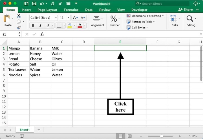This screenshot has width=203, height=139.
Task: Open the Conditional Formatting dropdown
Action: 145,16
